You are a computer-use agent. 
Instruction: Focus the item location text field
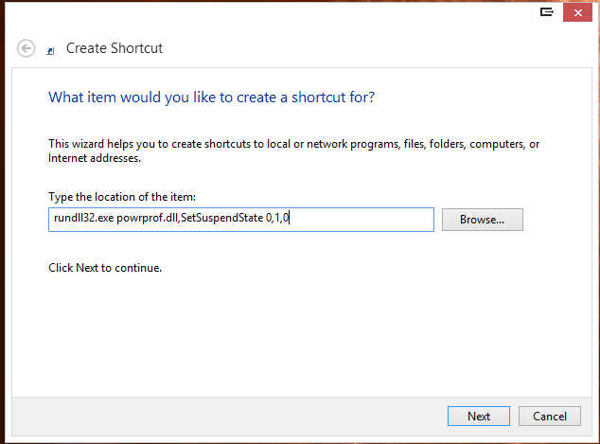point(241,220)
